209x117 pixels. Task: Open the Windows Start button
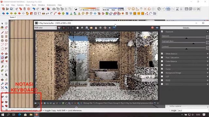pyautogui.click(x=3, y=115)
